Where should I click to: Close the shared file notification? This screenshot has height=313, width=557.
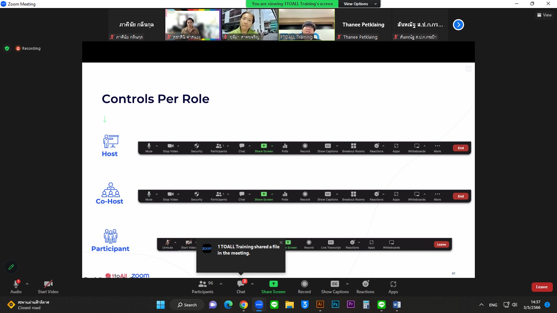281,242
